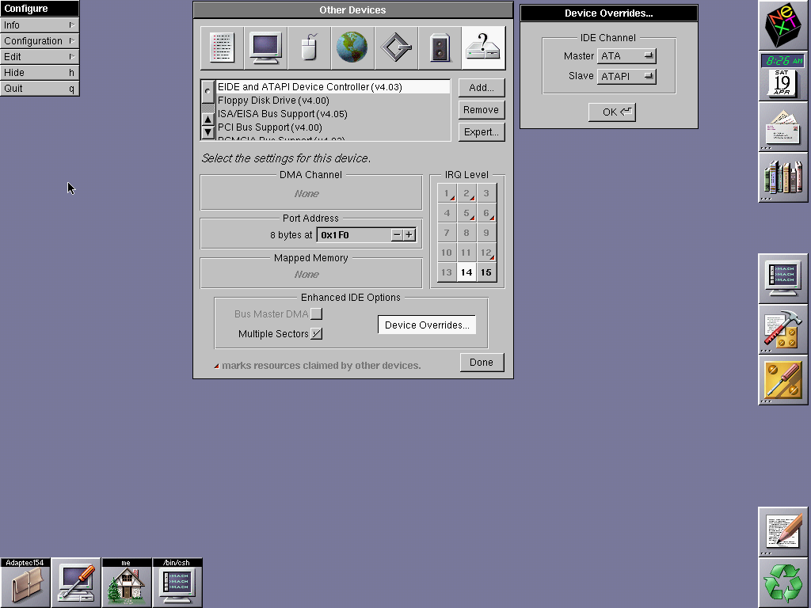Expand the Configuration submenu

coord(39,41)
